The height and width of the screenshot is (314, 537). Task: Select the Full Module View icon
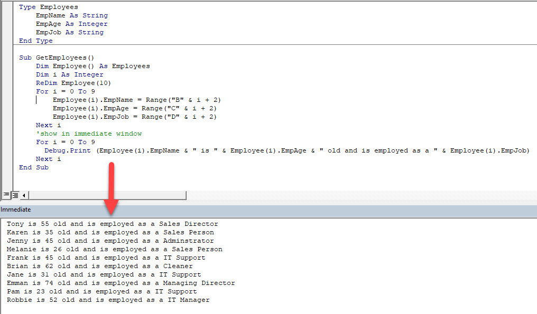[x=15, y=195]
